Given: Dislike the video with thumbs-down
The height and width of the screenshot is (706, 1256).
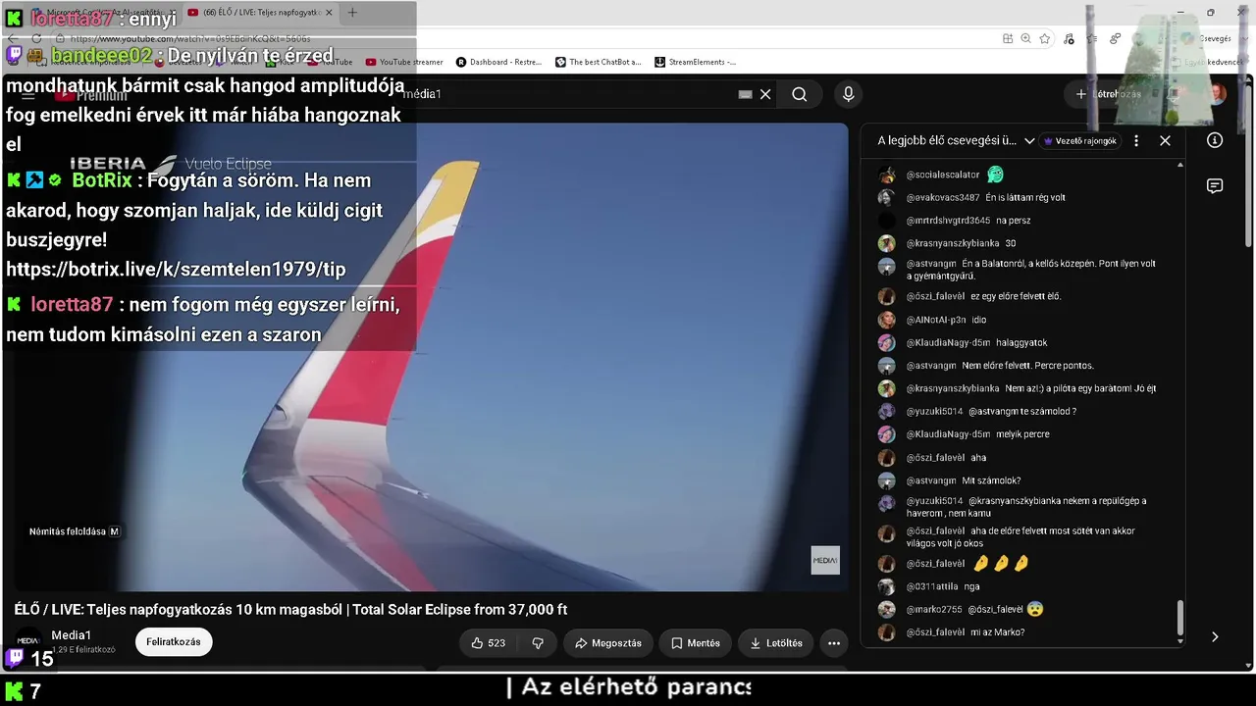Looking at the screenshot, I should pos(538,643).
